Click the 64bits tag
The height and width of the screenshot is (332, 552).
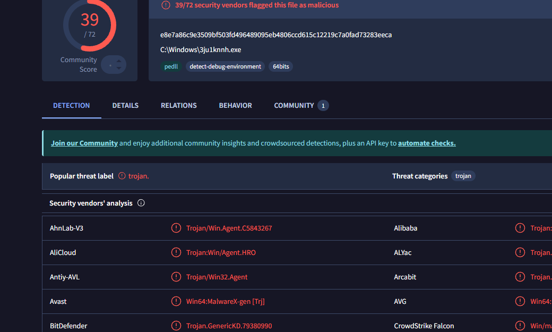[x=281, y=66]
